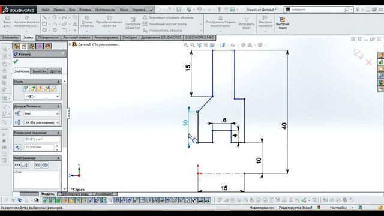This screenshot has width=384, height=216.
Task: Select the Slot sketch tool
Action: click(x=44, y=30)
